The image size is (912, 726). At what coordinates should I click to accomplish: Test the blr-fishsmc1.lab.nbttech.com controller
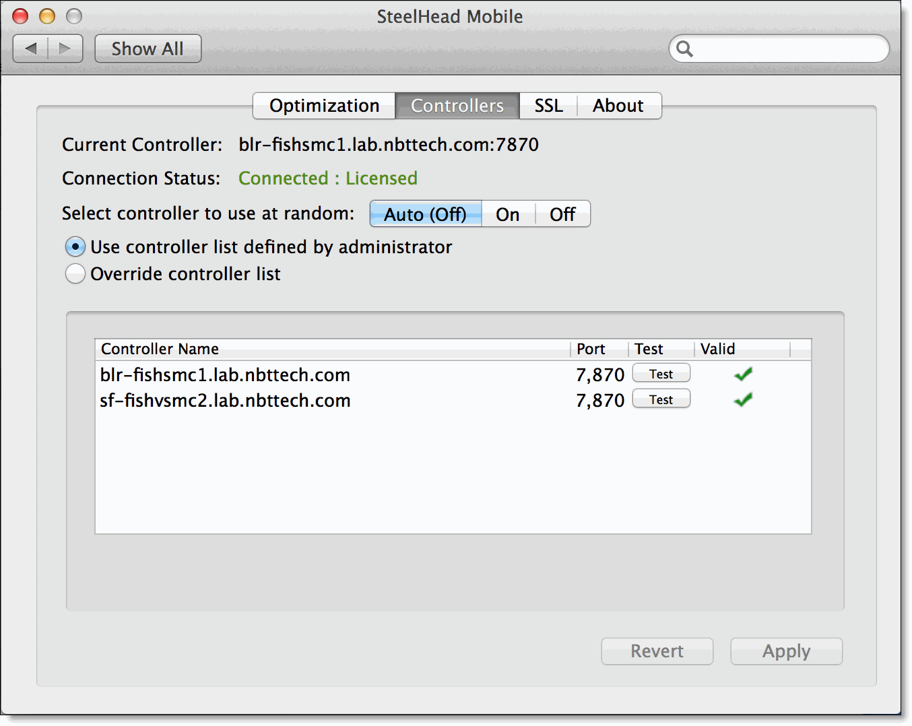tap(661, 372)
